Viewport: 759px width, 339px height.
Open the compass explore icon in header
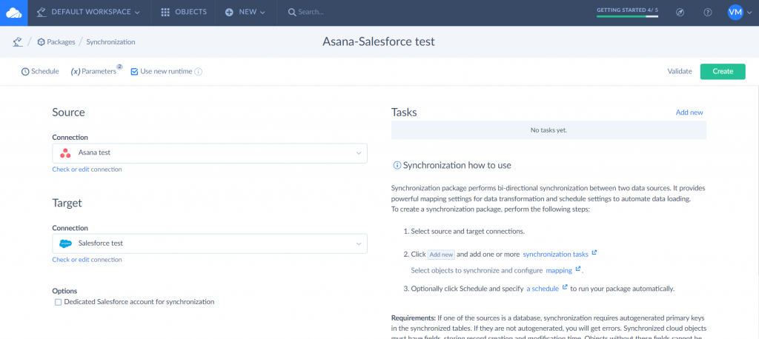click(680, 13)
